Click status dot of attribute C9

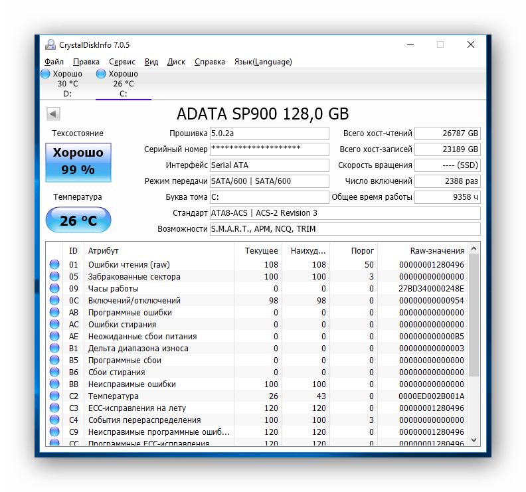(x=54, y=432)
